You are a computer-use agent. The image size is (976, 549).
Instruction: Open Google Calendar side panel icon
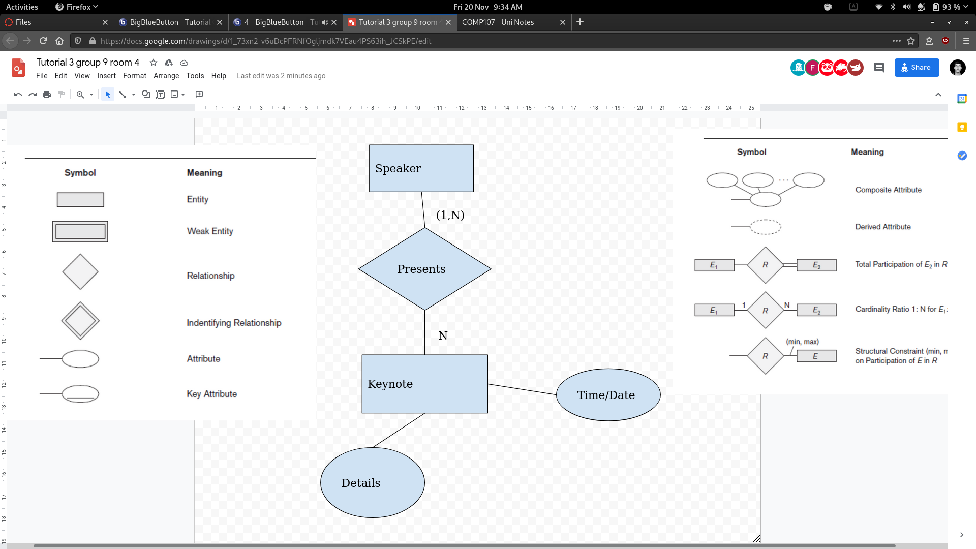(x=962, y=99)
